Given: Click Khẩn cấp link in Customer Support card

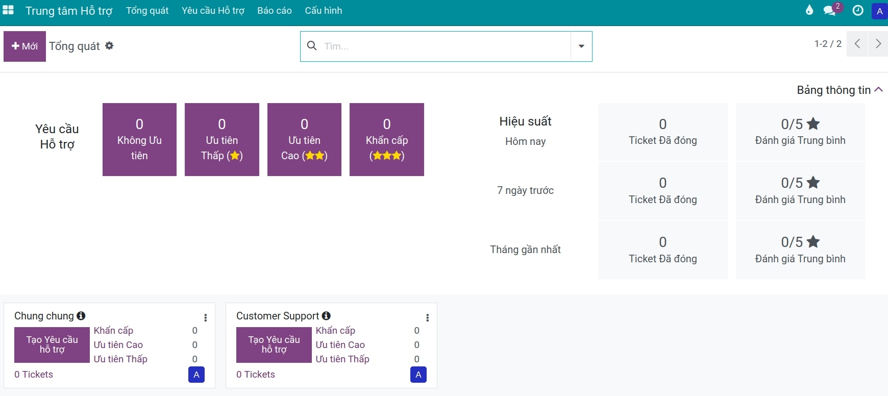Looking at the screenshot, I should click(x=335, y=331).
